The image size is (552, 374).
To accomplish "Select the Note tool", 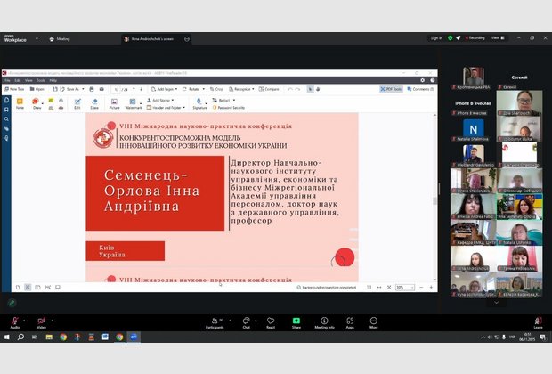I will point(20,104).
